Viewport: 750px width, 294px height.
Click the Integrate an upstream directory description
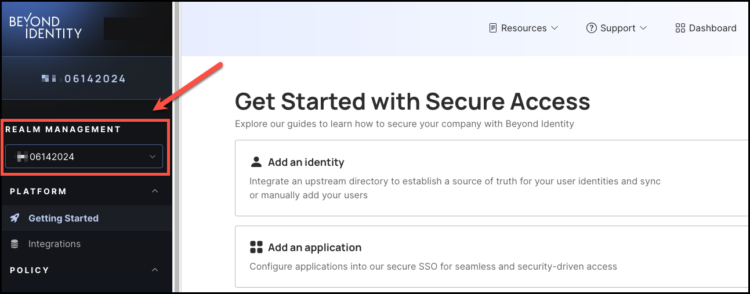click(455, 188)
